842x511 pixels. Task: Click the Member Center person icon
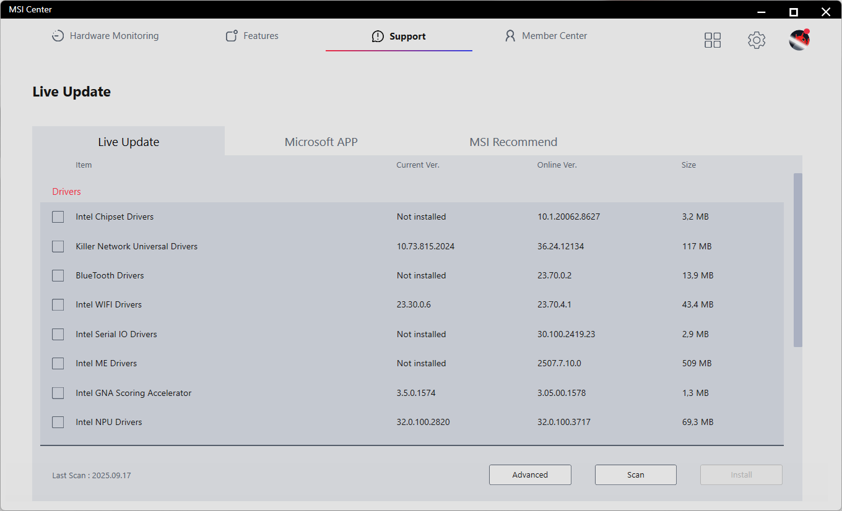click(x=510, y=36)
